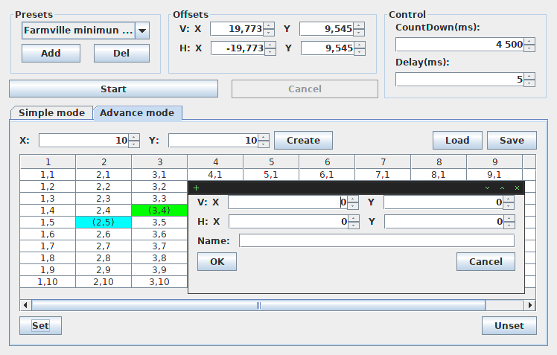Image resolution: width=557 pixels, height=355 pixels.
Task: Increase the dialog V: Y value
Action: 509,199
